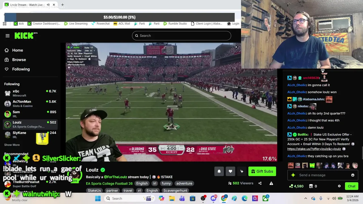Open SlyKane channel in sidebar
The height and width of the screenshot is (204, 363).
click(30, 135)
